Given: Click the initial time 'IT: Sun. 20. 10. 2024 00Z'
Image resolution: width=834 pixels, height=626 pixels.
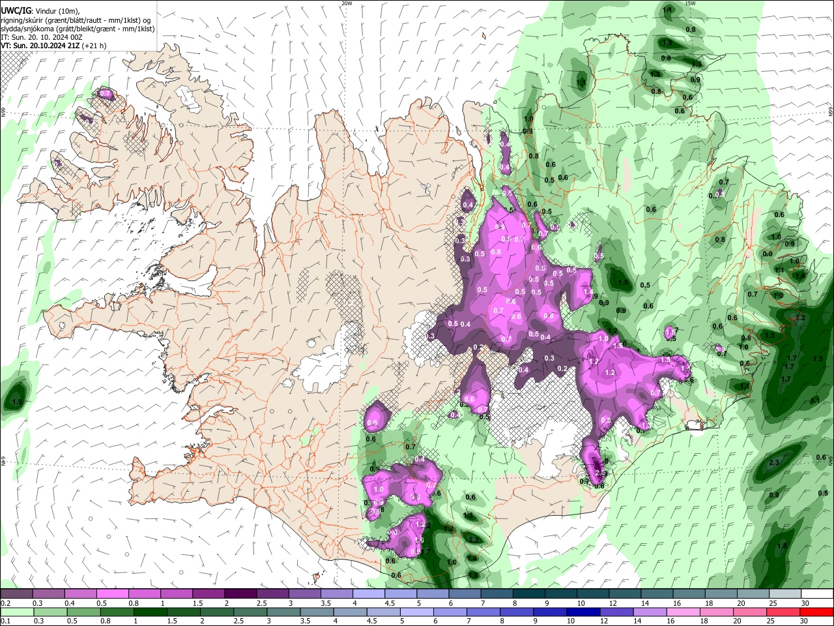Looking at the screenshot, I should tap(41, 37).
